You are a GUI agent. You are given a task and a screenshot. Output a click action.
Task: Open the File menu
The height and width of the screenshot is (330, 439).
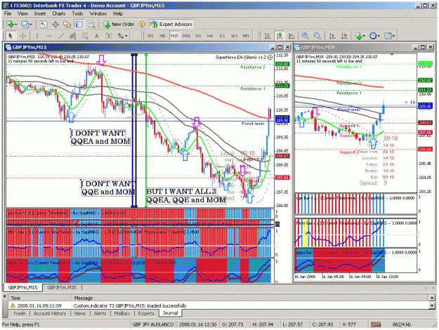tap(8, 13)
